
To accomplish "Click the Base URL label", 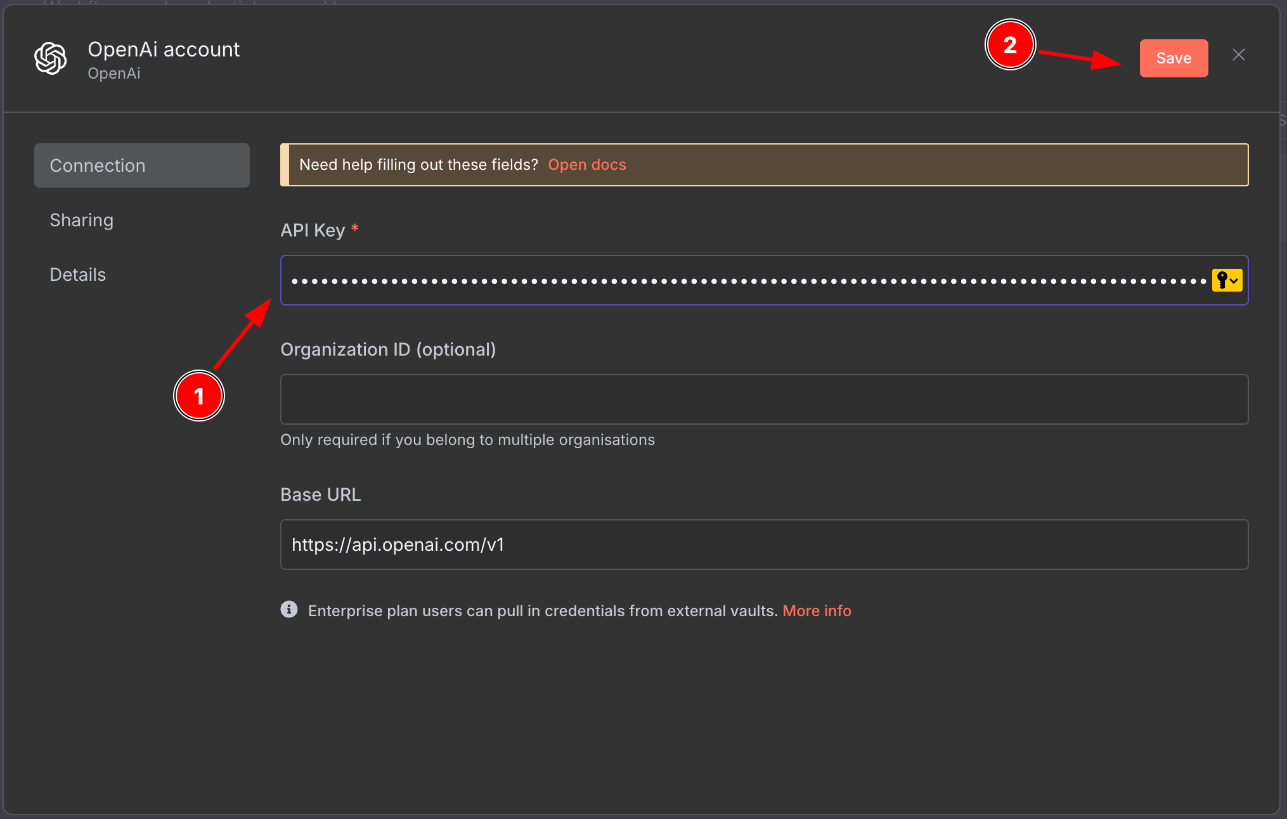I will click(321, 494).
